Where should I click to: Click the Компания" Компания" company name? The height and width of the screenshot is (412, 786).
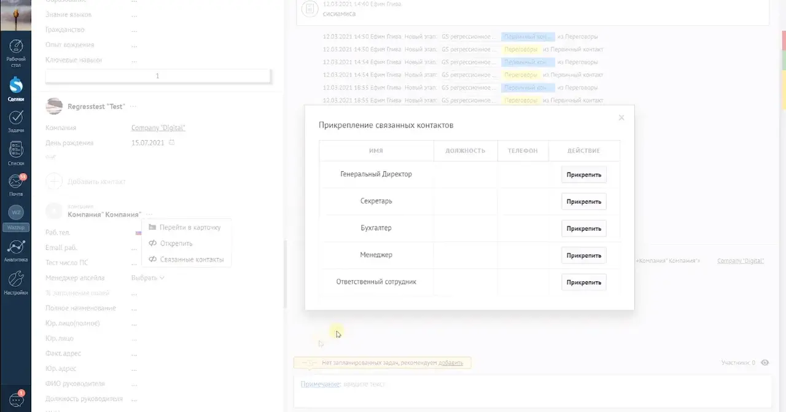coord(104,214)
